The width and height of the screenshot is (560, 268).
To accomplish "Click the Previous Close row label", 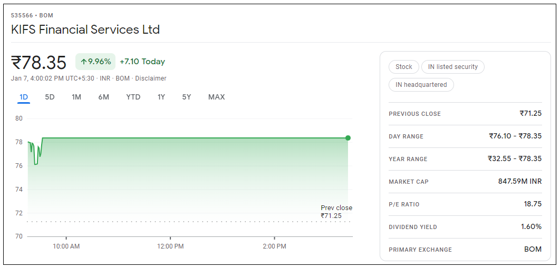I will 414,114.
